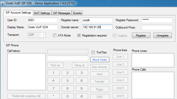Click the Register button
The width and height of the screenshot is (177, 99).
pyautogui.click(x=141, y=36)
